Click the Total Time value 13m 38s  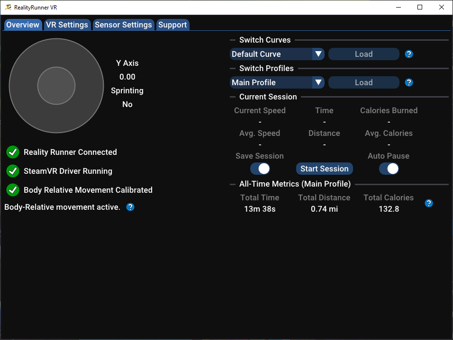click(260, 209)
